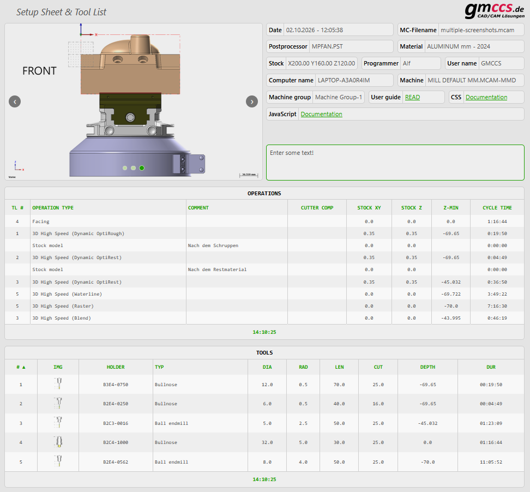The width and height of the screenshot is (530, 492).
Task: Sort tools by RAD column
Action: tap(303, 367)
